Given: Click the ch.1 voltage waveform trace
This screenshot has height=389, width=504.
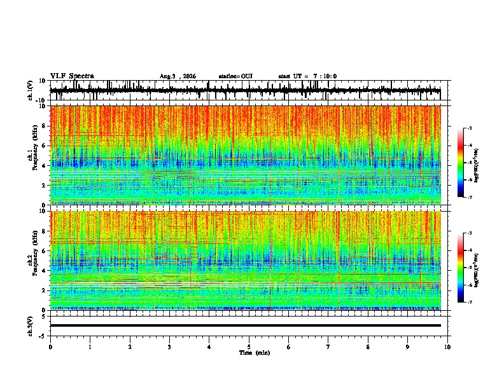Looking at the screenshot, I should (245, 90).
